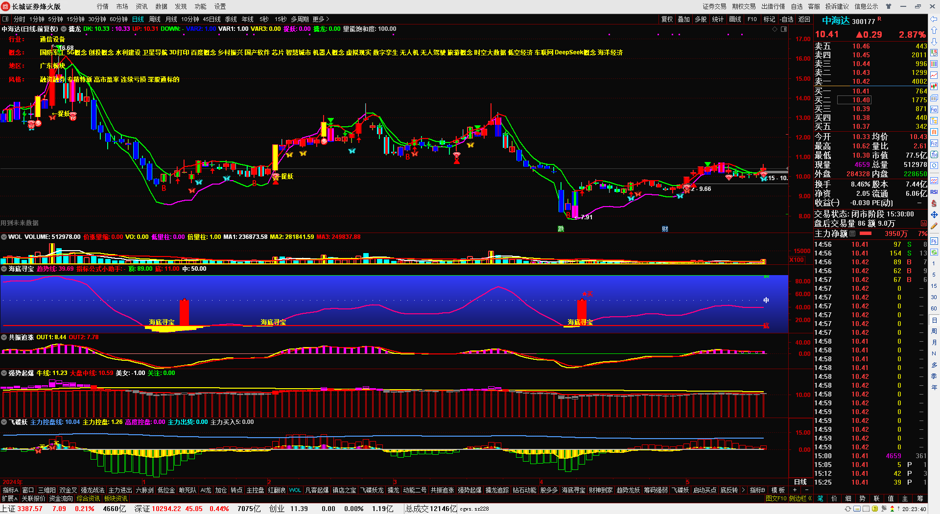
Task: Collapse the 侧边栏 sidebar
Action: tap(800, 498)
